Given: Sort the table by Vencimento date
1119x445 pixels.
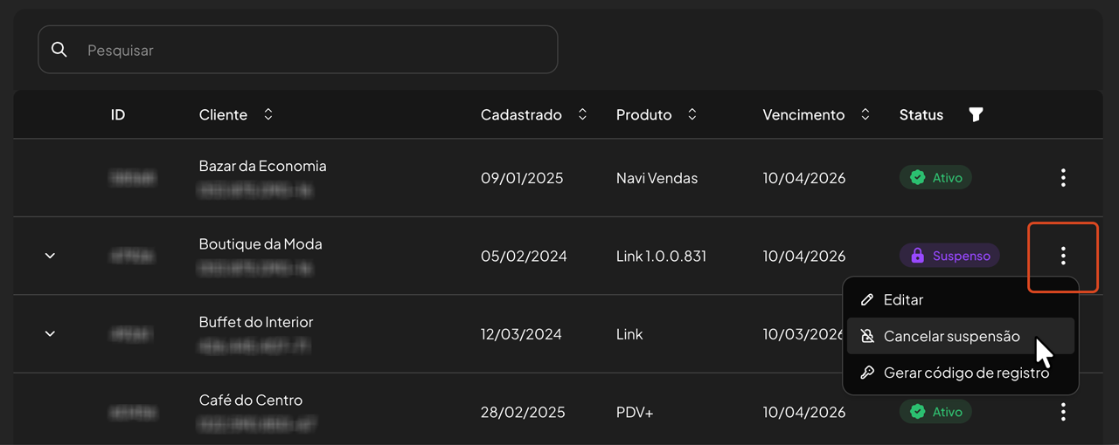Looking at the screenshot, I should click(x=865, y=114).
